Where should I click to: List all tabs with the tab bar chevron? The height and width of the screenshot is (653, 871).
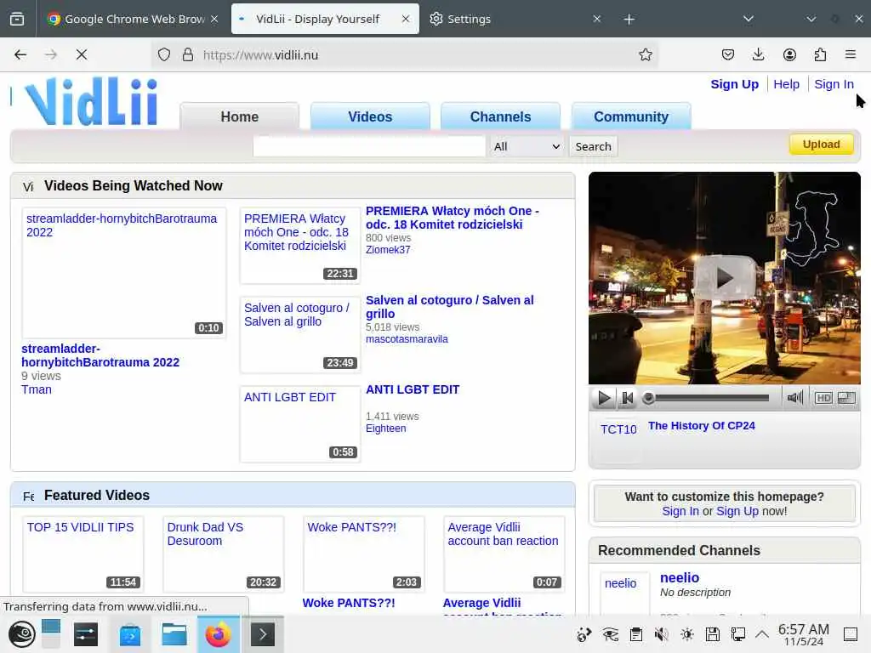click(749, 19)
